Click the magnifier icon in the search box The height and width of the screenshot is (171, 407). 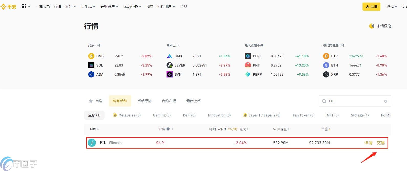pyautogui.click(x=324, y=101)
